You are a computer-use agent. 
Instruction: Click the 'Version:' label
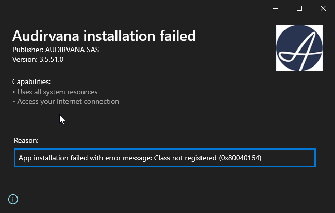pyautogui.click(x=25, y=59)
